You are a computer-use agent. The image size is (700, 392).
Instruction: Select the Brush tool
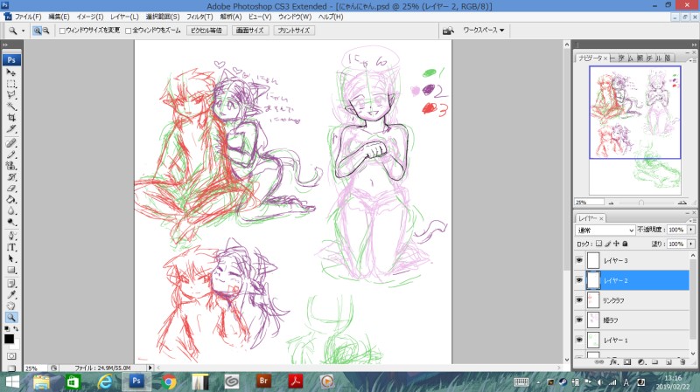[x=11, y=155]
